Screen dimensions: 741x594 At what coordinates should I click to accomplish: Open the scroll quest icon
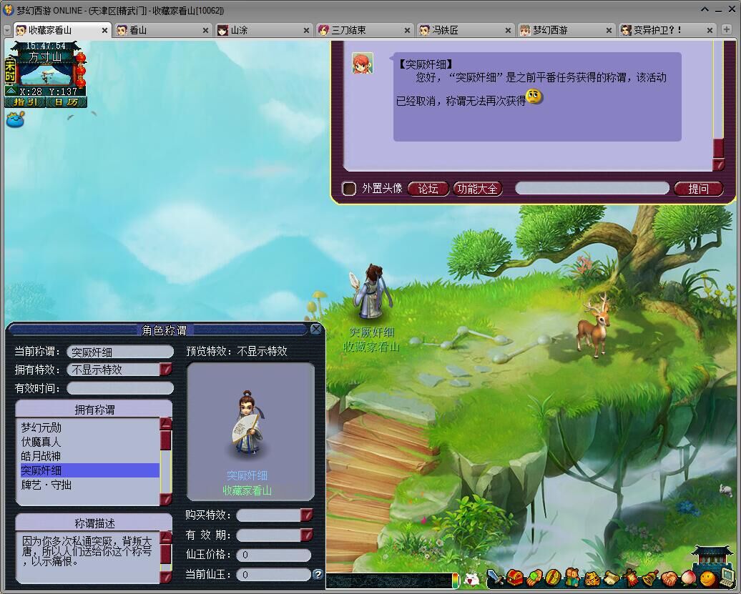point(611,578)
